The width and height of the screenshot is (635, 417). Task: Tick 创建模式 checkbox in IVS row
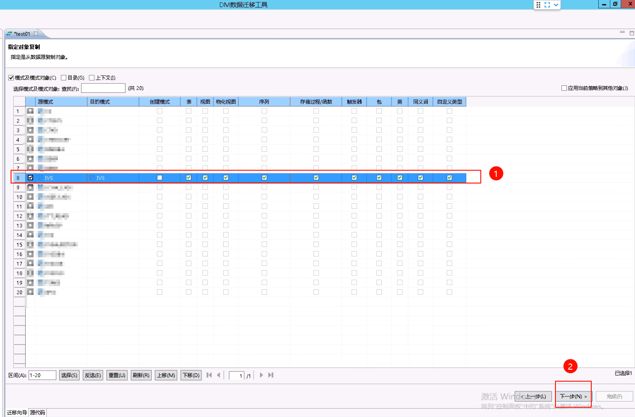(160, 178)
